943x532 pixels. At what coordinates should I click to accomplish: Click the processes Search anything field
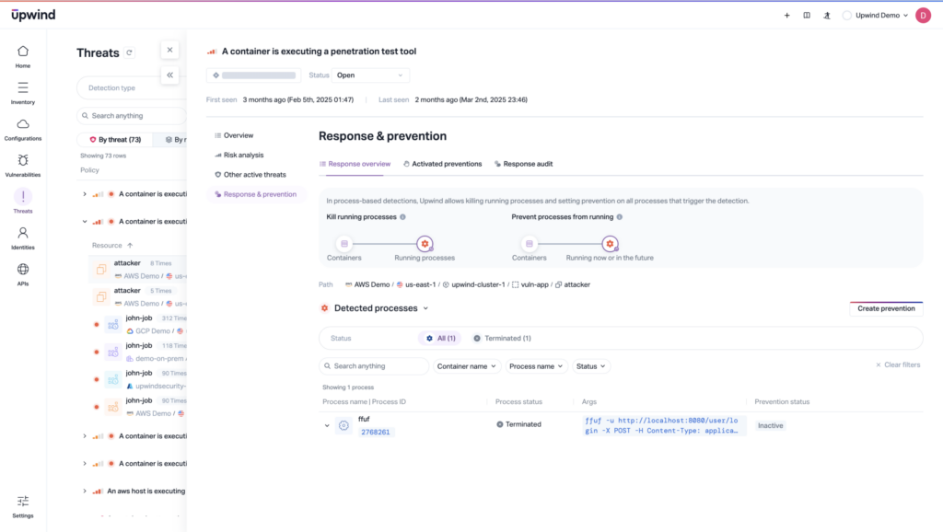374,366
